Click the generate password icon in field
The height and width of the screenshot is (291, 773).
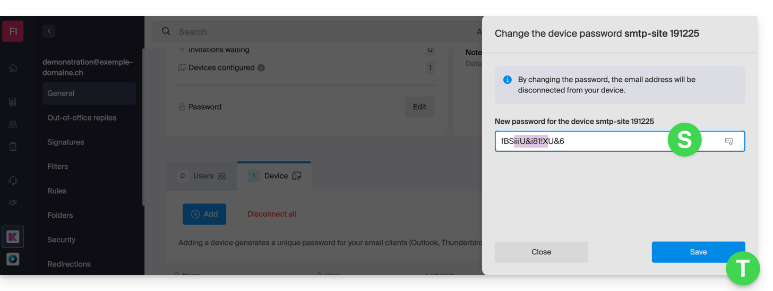728,141
